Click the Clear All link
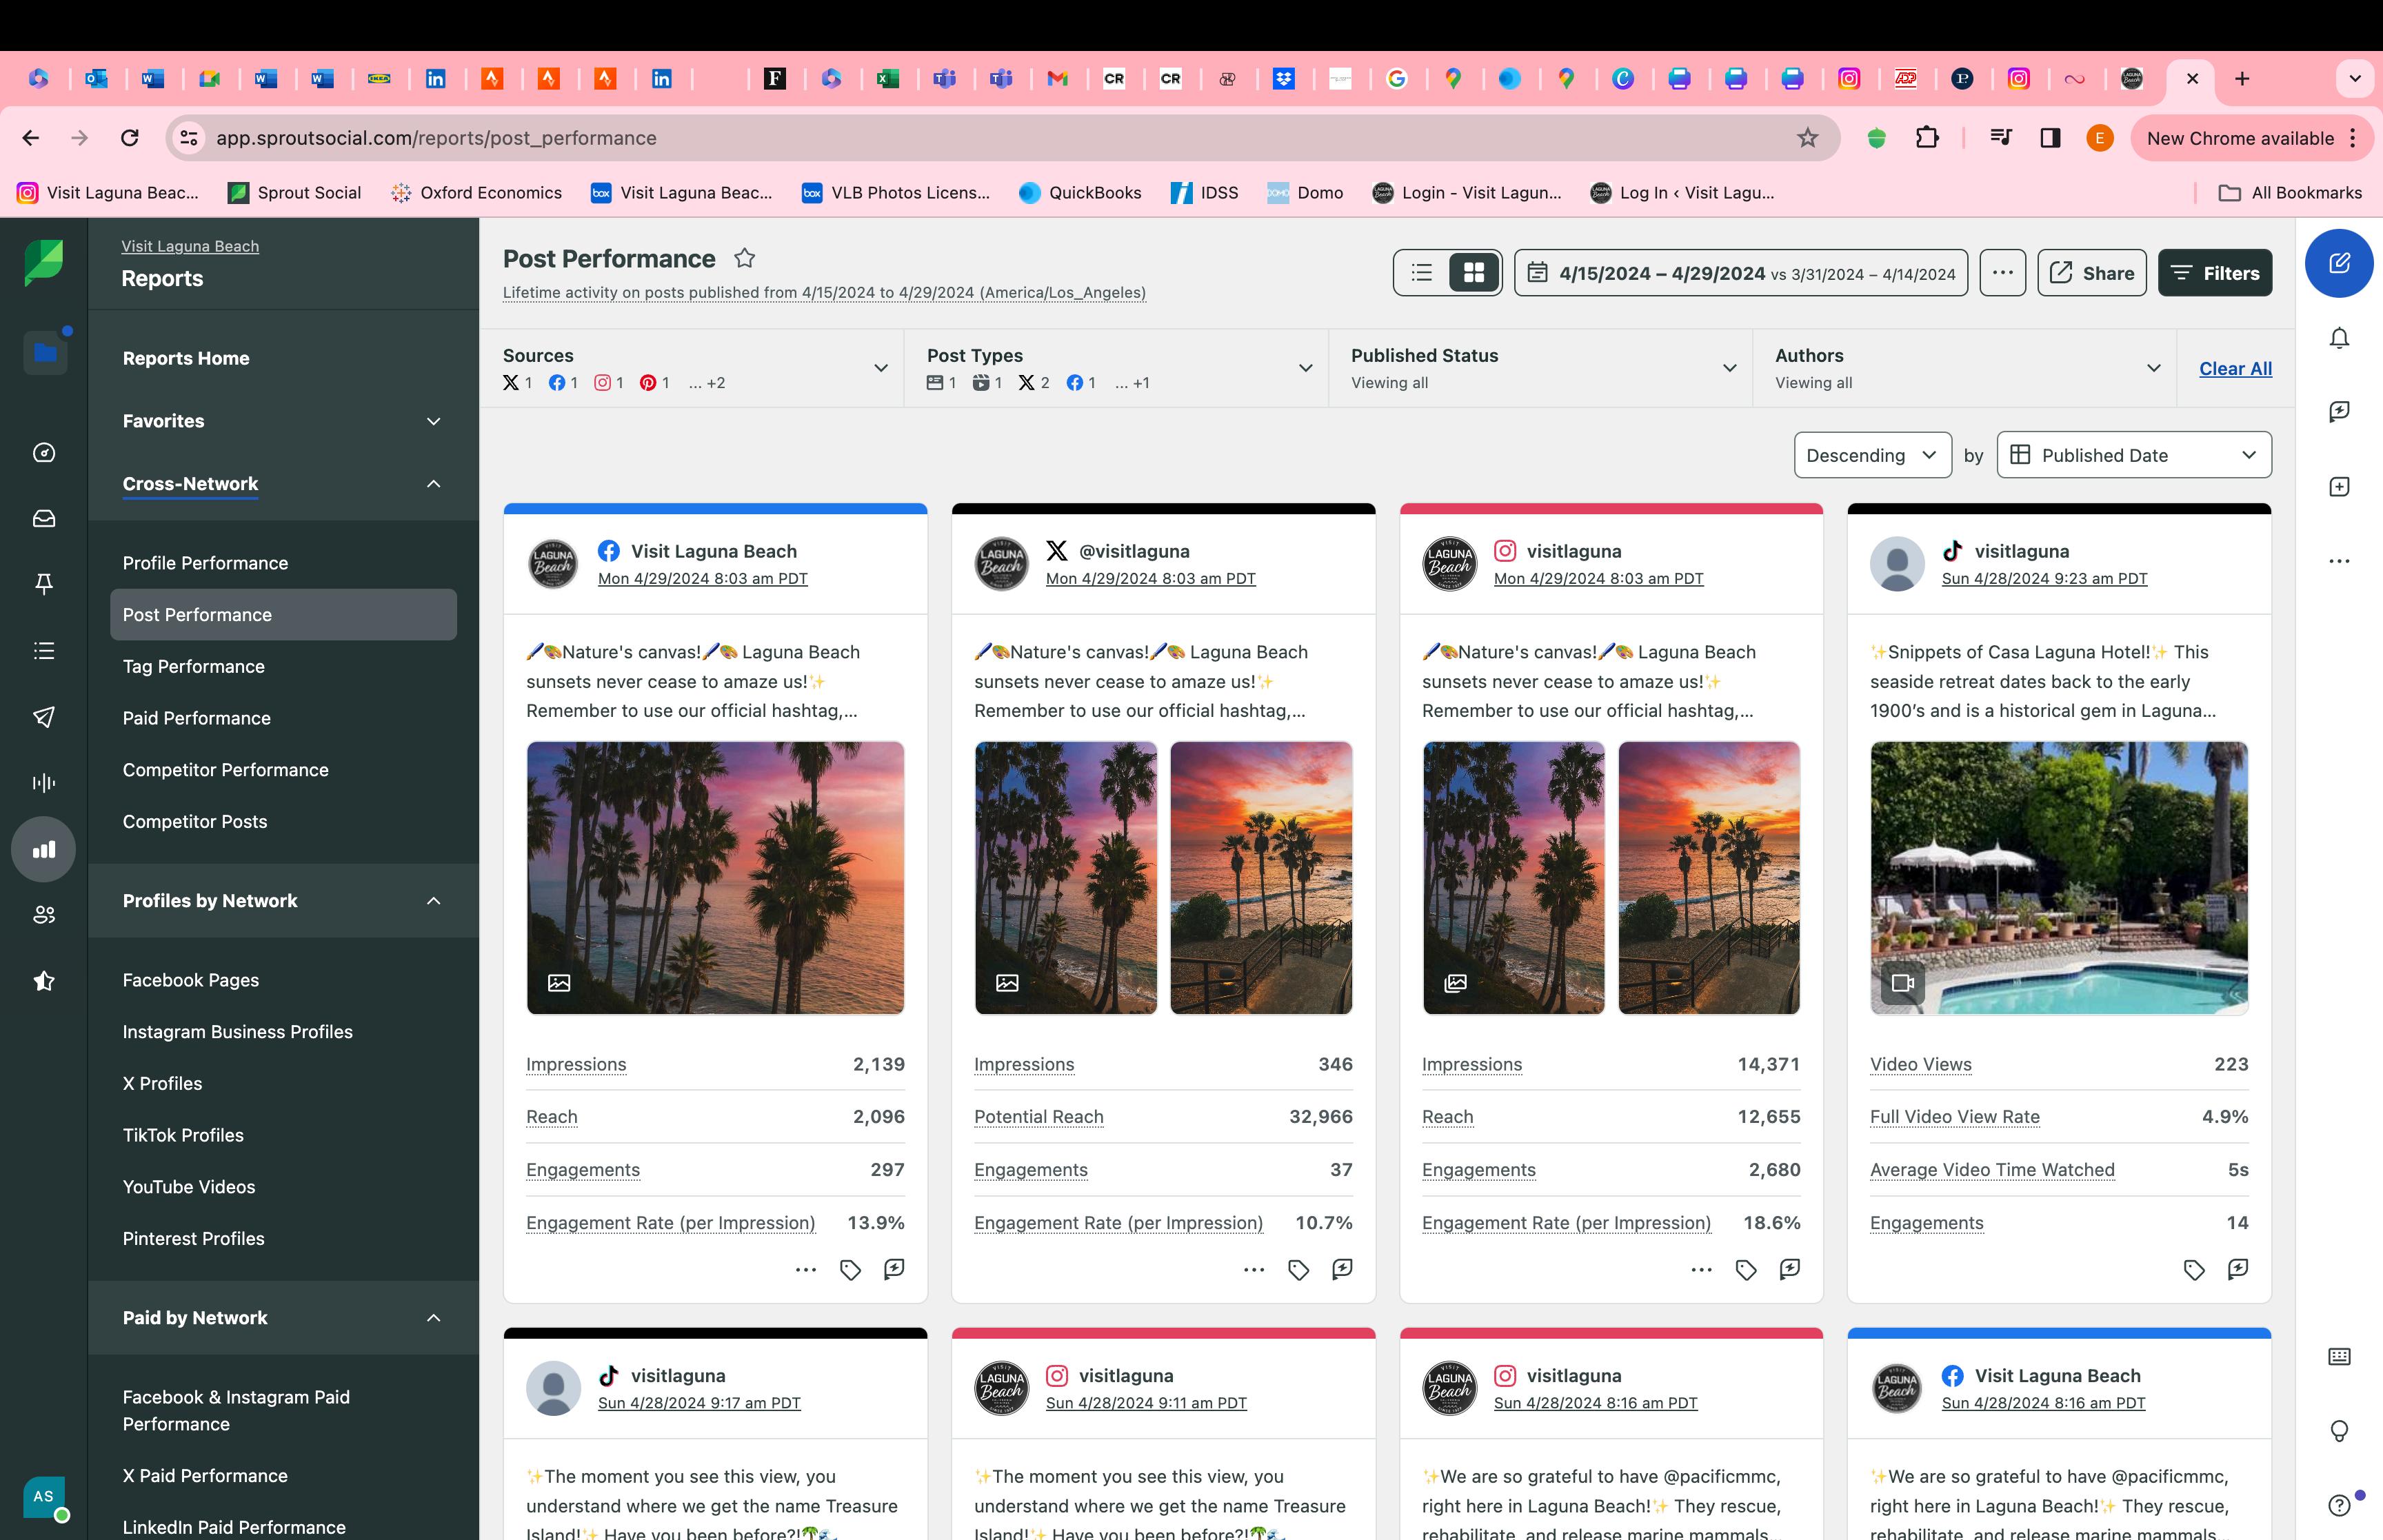The image size is (2383, 1540). click(2234, 368)
